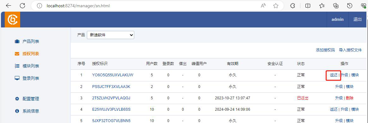Click 删除 for license 2T5ZLVH2VPVLAQGJ

coord(349,98)
